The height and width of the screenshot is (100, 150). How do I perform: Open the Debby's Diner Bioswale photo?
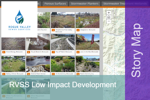[x=13, y=64]
